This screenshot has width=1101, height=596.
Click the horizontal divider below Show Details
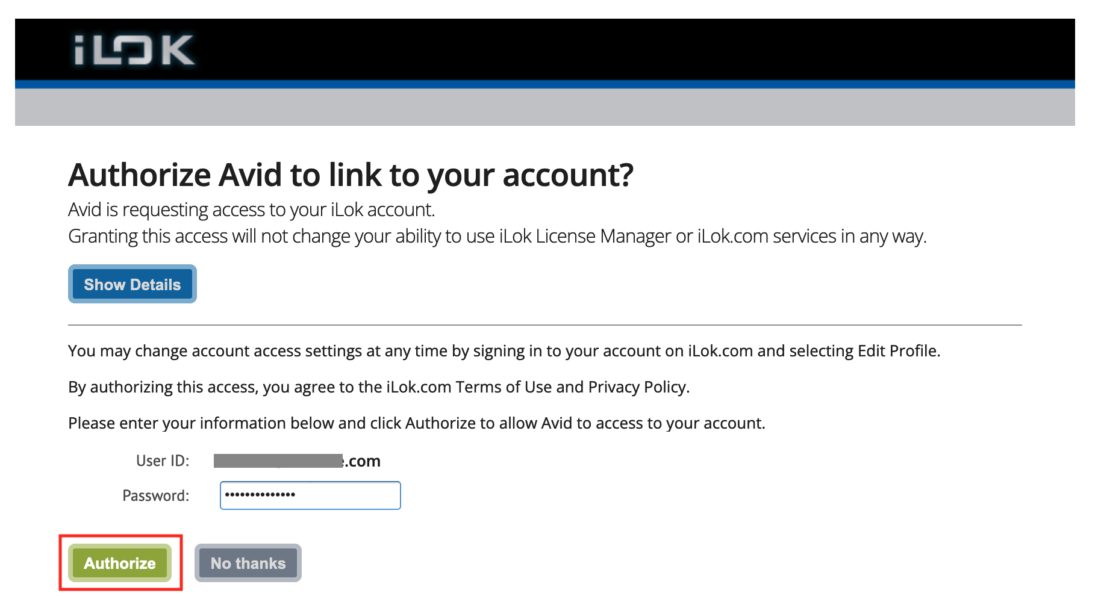coord(544,325)
